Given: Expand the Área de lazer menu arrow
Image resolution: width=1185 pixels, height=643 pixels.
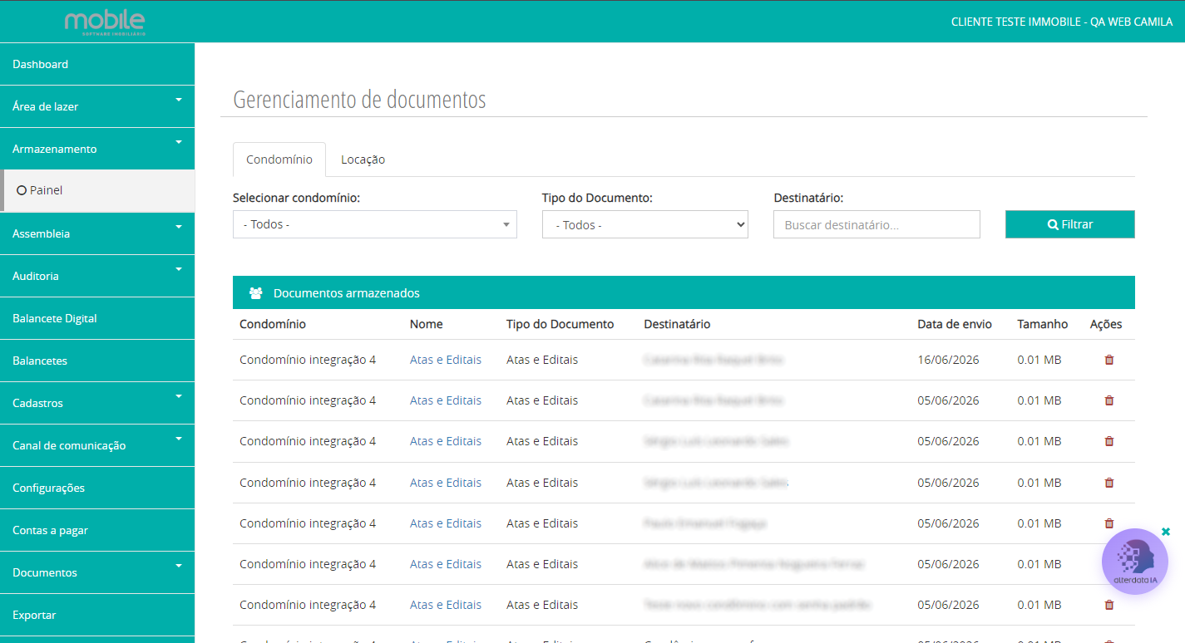Looking at the screenshot, I should [179, 100].
